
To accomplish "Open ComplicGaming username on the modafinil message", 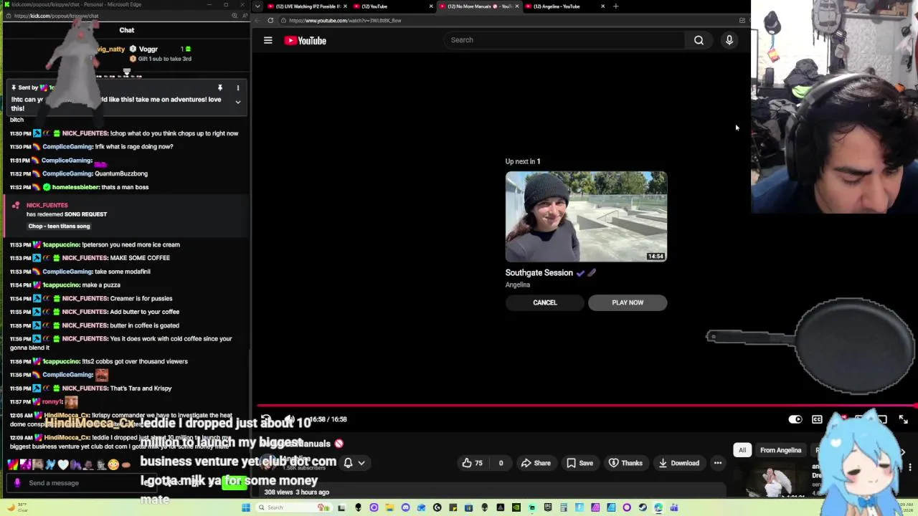I will click(x=67, y=272).
